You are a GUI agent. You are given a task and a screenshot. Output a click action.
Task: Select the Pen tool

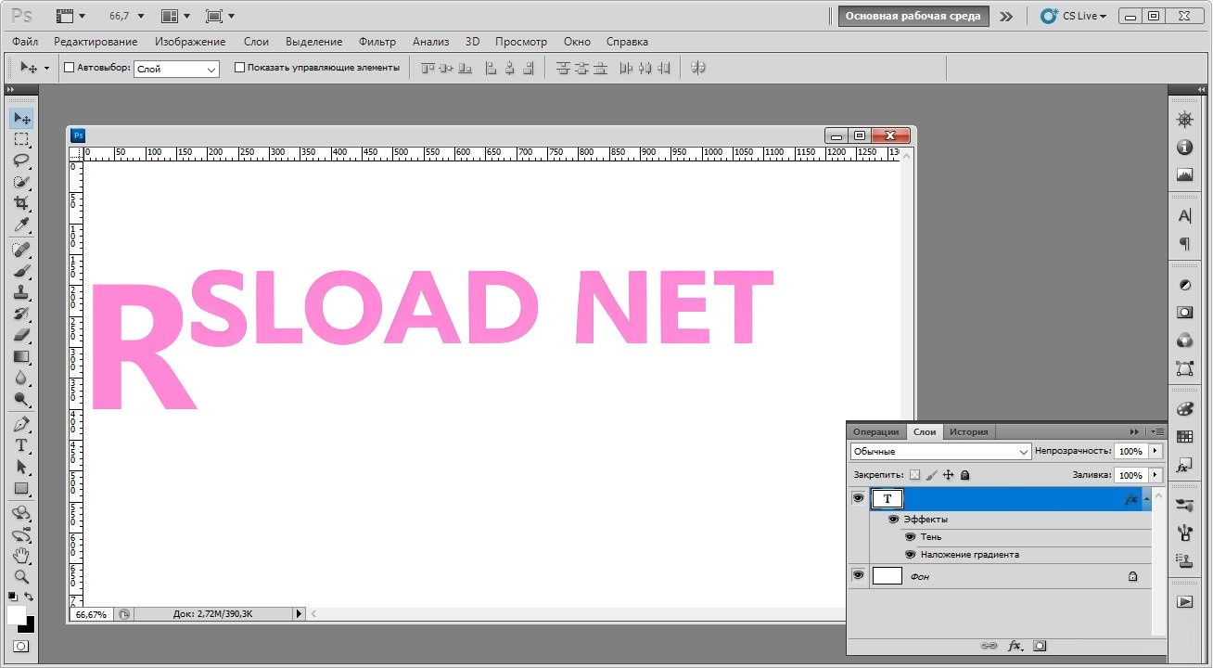coord(21,424)
